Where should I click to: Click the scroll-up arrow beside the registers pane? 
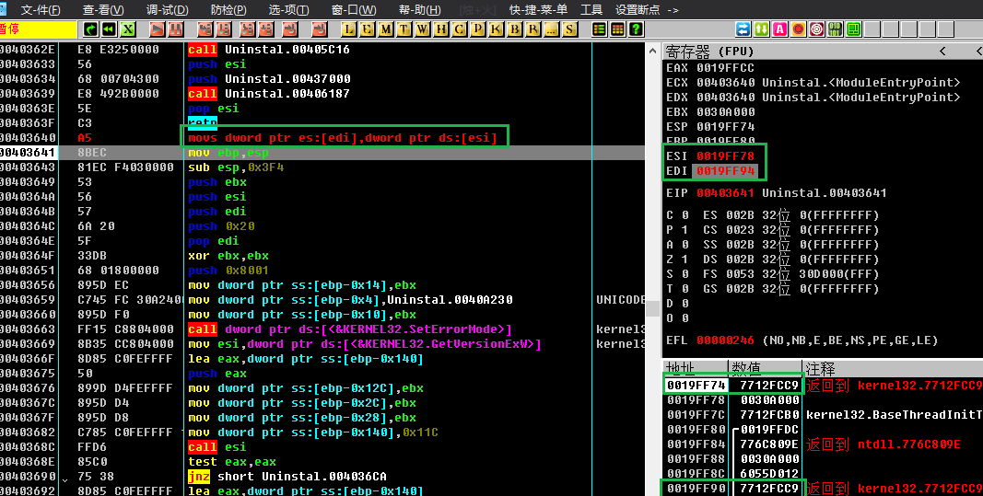tap(653, 51)
